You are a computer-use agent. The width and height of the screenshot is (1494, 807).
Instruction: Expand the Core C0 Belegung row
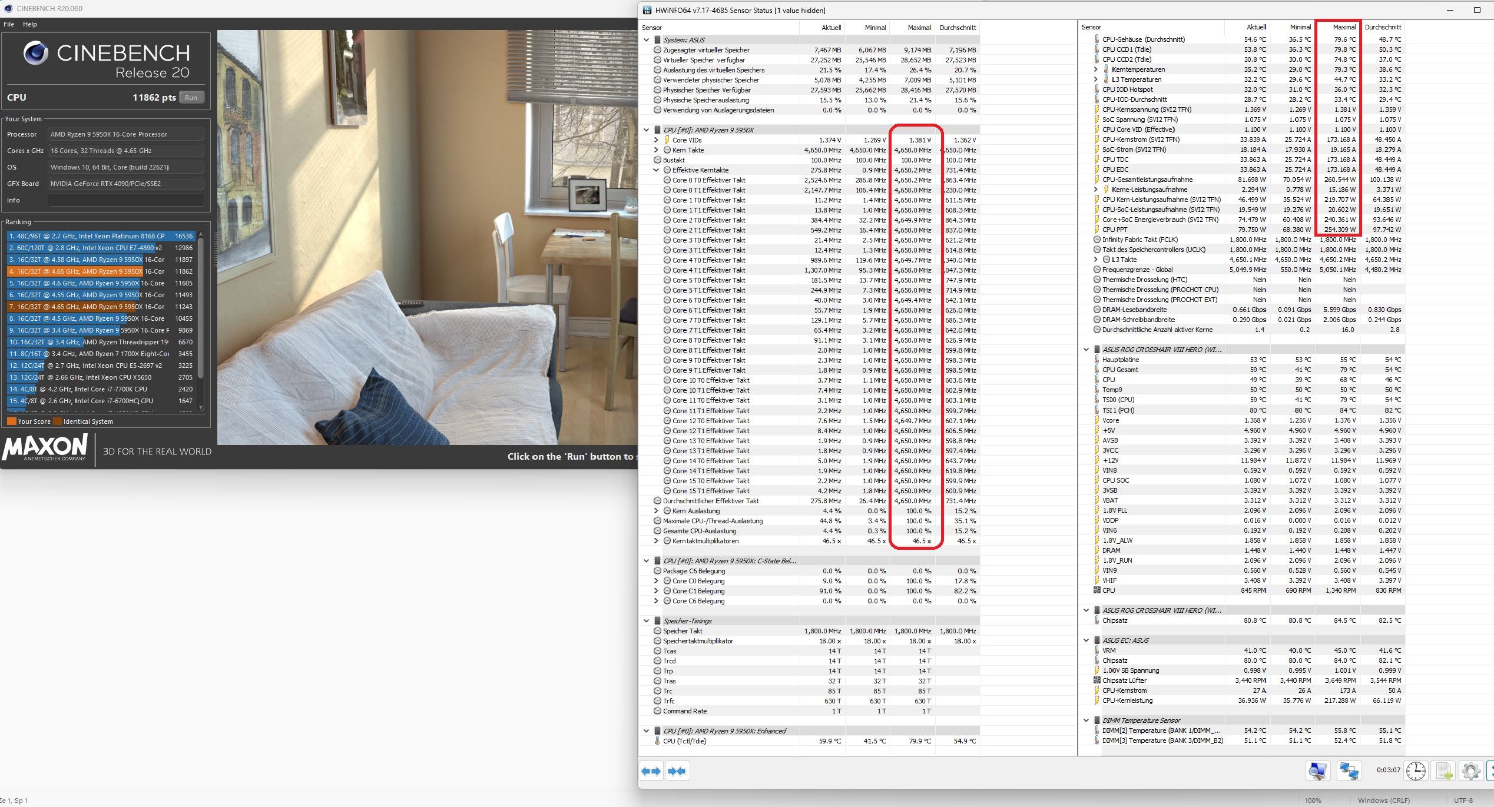656,581
